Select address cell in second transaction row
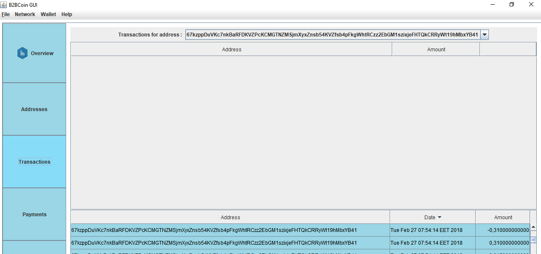 click(x=230, y=243)
